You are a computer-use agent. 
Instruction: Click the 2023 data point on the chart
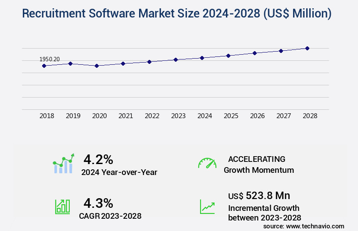(175, 59)
